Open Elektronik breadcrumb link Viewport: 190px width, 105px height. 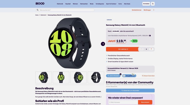pyautogui.click(x=43, y=15)
